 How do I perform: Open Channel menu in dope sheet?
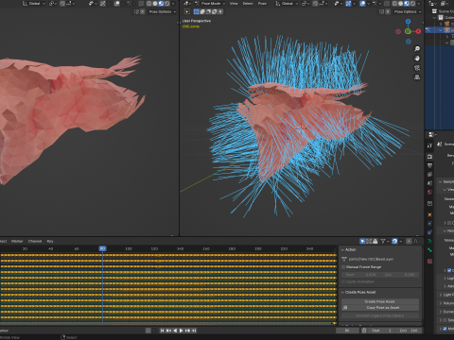coord(35,241)
